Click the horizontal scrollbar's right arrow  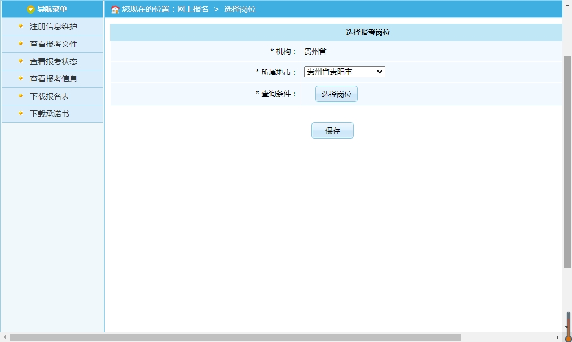[x=558, y=337]
